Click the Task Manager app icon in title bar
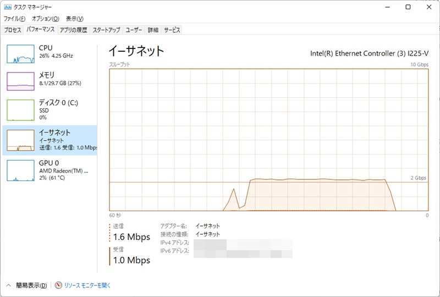Screen dimensions: 440x297 (7, 7)
